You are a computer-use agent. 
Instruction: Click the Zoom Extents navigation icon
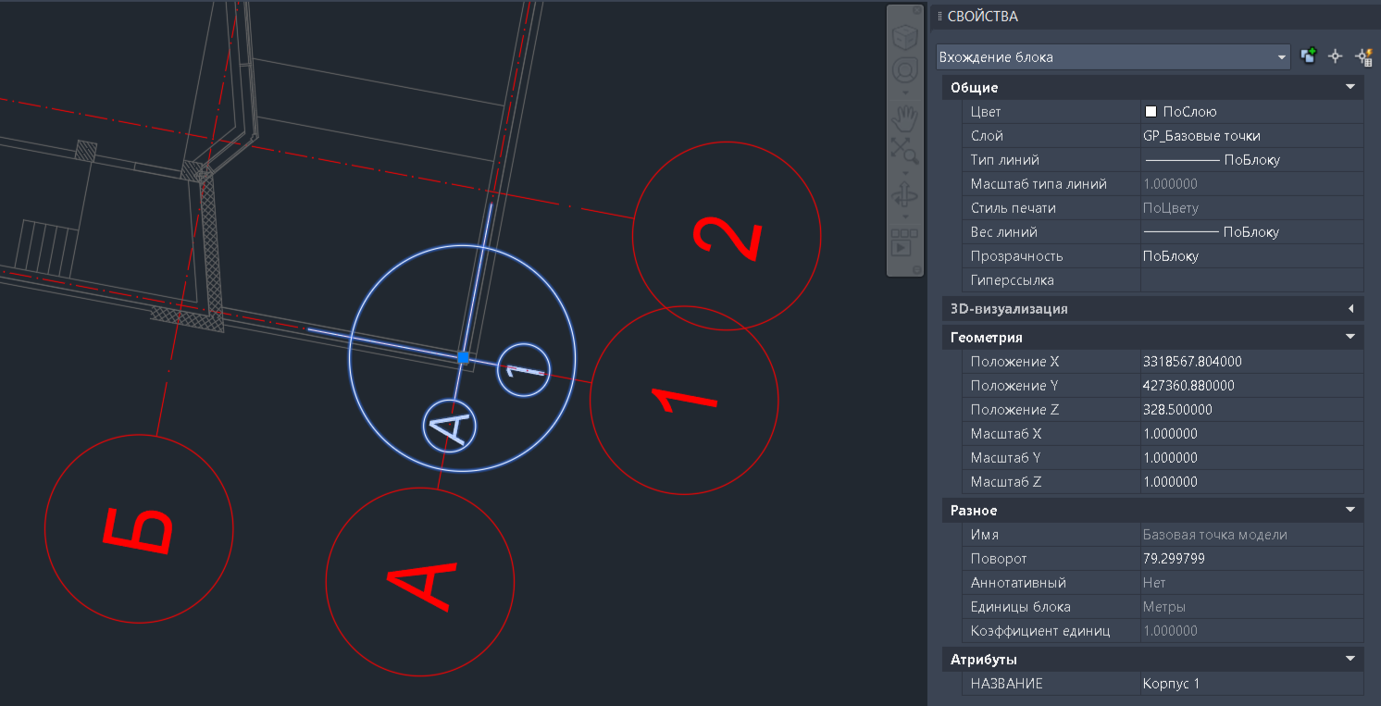pyautogui.click(x=904, y=149)
